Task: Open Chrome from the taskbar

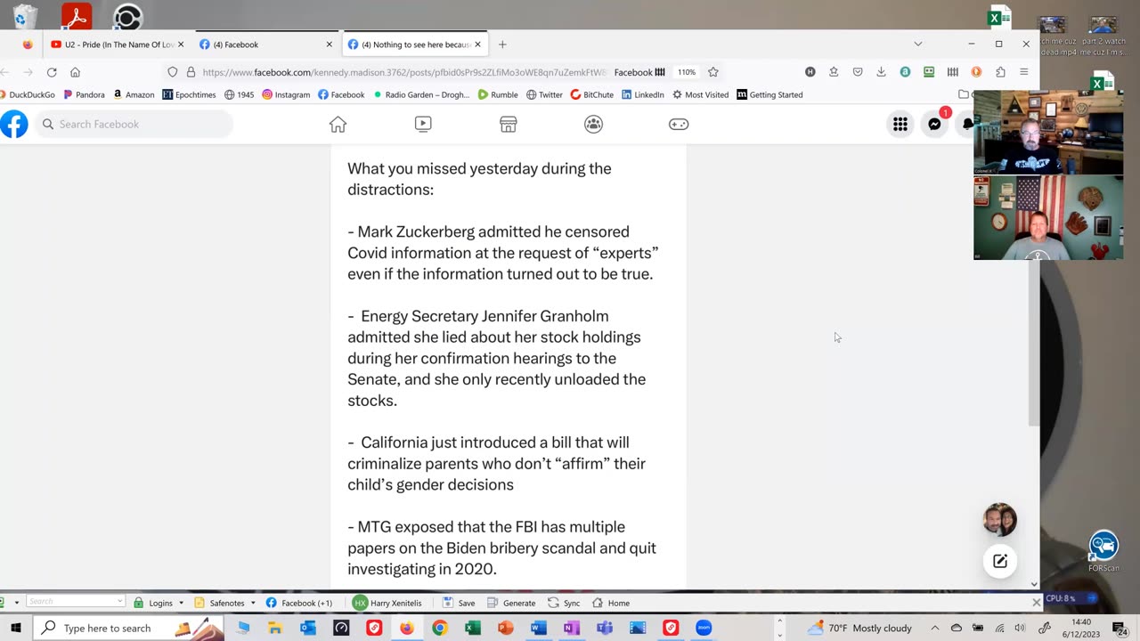Action: coord(439,628)
